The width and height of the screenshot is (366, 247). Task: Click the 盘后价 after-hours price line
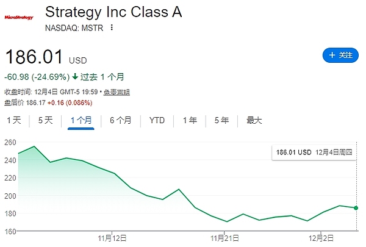(45, 102)
